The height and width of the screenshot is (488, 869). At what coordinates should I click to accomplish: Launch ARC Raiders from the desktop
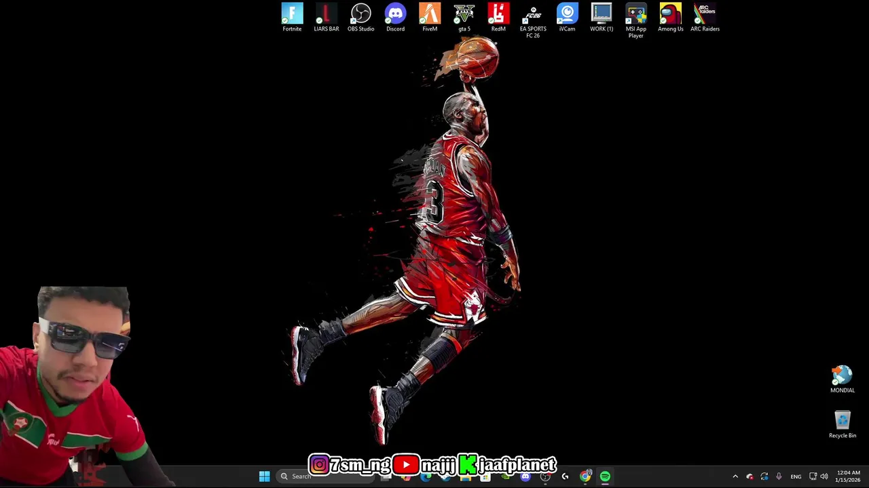(x=705, y=18)
